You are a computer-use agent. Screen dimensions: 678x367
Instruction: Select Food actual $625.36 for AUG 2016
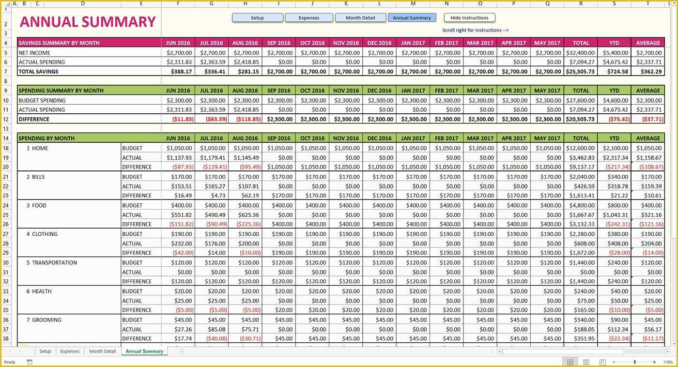[x=245, y=215]
